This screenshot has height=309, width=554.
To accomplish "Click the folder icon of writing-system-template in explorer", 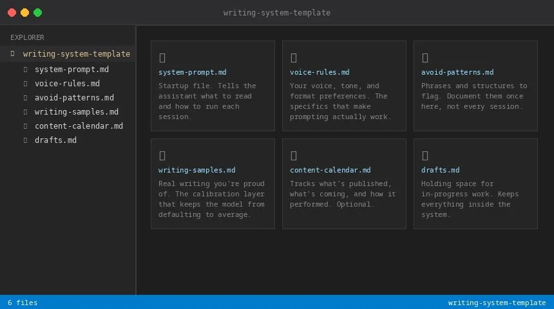I will pyautogui.click(x=12, y=53).
